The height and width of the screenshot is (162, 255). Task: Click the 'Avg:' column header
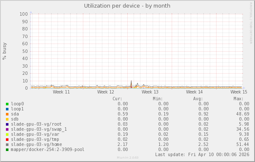point(198,99)
